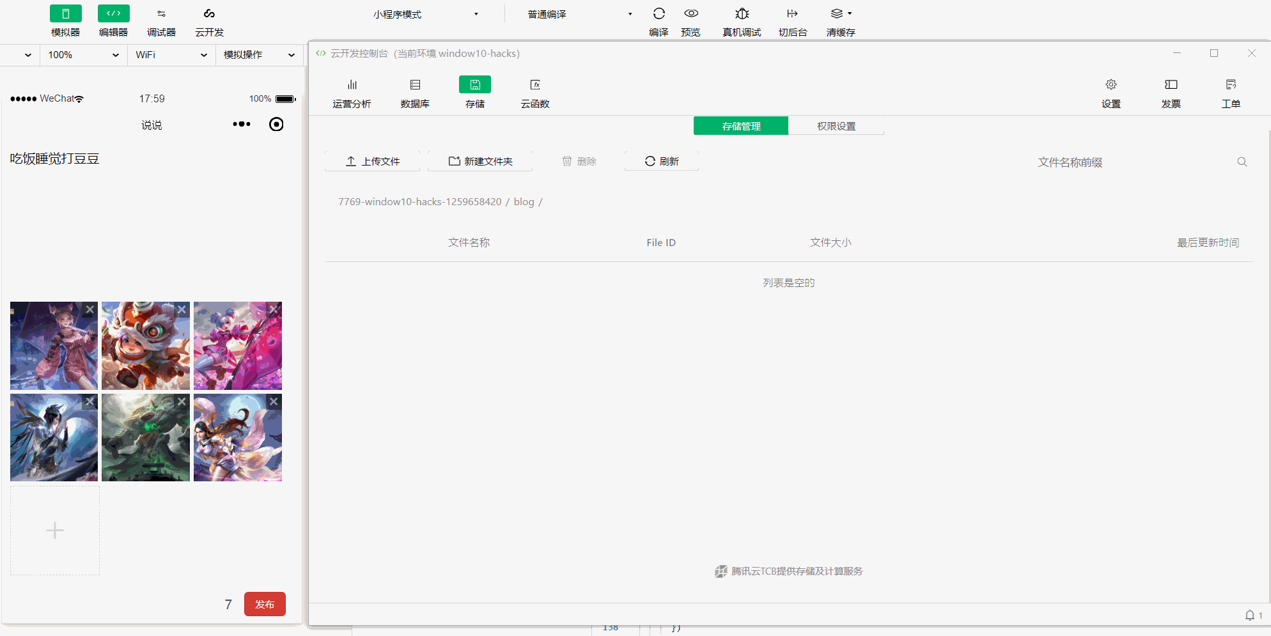Click the notification bell in the status bar
Viewport: 1271px width, 636px height.
coord(1251,616)
